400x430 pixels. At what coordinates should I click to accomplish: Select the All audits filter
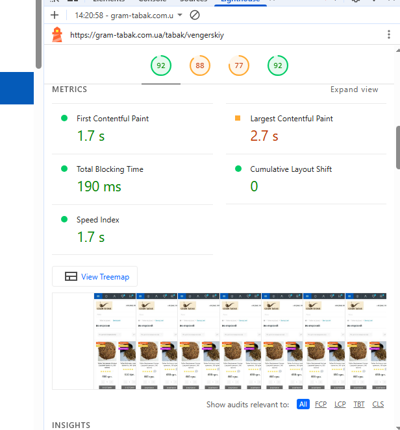point(303,404)
